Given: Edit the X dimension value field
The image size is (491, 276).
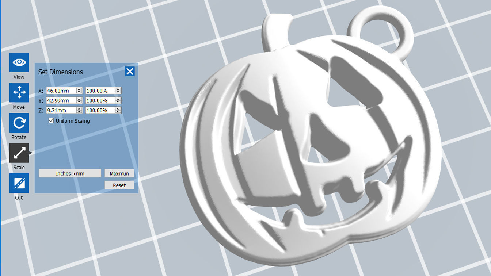Looking at the screenshot, I should (62, 91).
